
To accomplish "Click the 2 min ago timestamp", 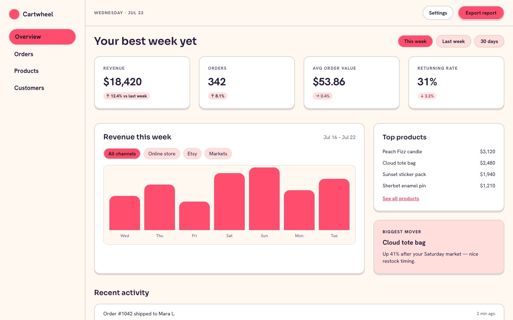I will (486, 314).
